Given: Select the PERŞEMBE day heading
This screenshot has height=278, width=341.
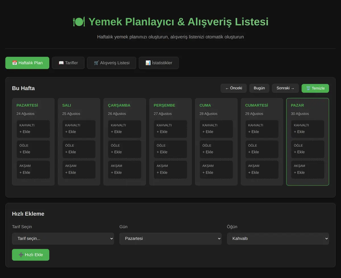Looking at the screenshot, I should pyautogui.click(x=165, y=105).
